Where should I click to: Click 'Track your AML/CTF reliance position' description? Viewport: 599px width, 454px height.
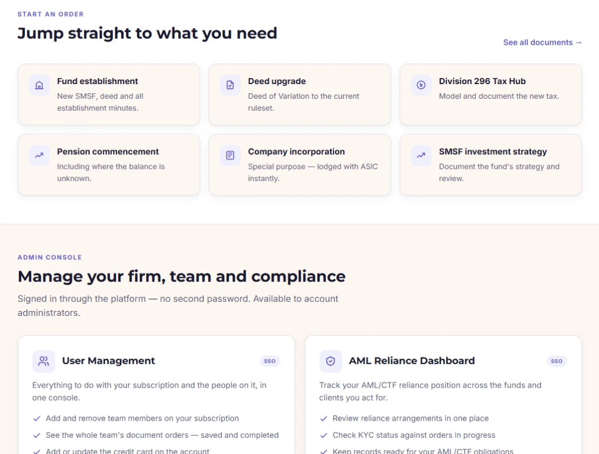coord(430,391)
